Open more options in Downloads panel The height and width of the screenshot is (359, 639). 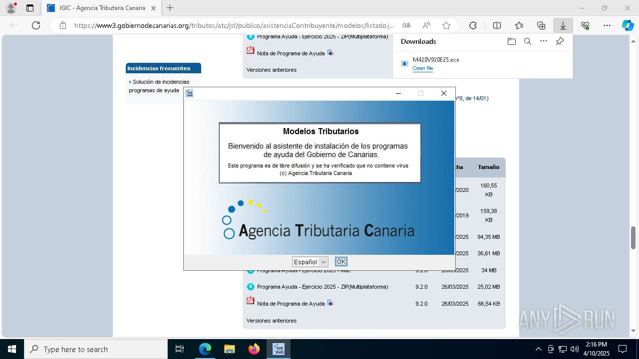pyautogui.click(x=544, y=41)
